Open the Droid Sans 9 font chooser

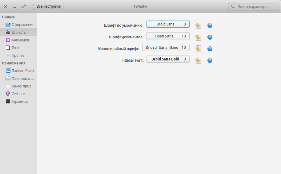168,24
